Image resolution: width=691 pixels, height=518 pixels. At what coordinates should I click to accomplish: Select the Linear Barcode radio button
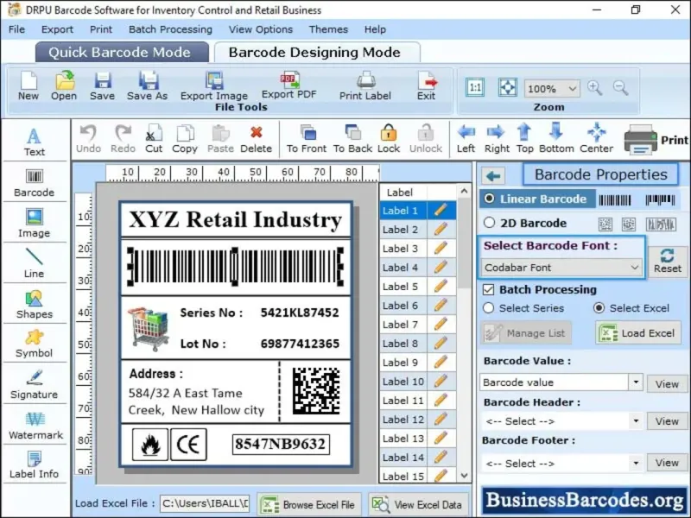pyautogui.click(x=489, y=199)
